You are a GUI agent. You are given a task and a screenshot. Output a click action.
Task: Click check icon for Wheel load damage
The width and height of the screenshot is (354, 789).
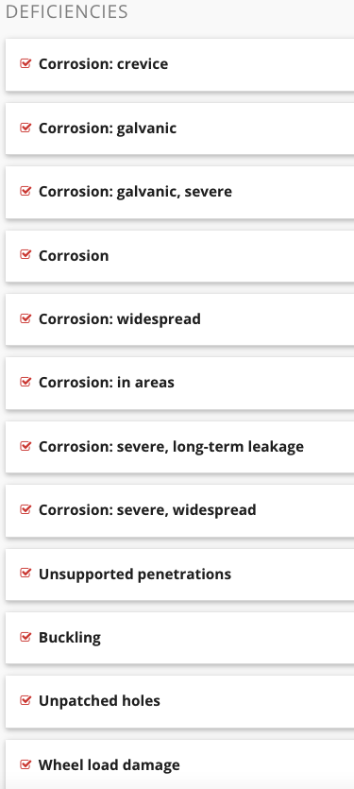coord(25,764)
